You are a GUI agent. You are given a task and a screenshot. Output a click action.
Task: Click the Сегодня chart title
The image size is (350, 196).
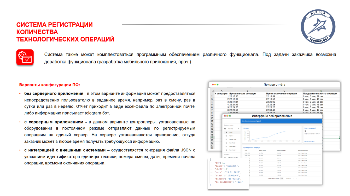(x=246, y=128)
